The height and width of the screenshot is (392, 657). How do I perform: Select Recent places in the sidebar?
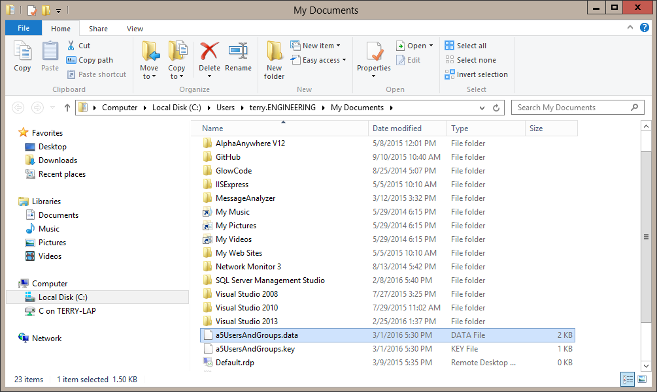click(x=62, y=174)
